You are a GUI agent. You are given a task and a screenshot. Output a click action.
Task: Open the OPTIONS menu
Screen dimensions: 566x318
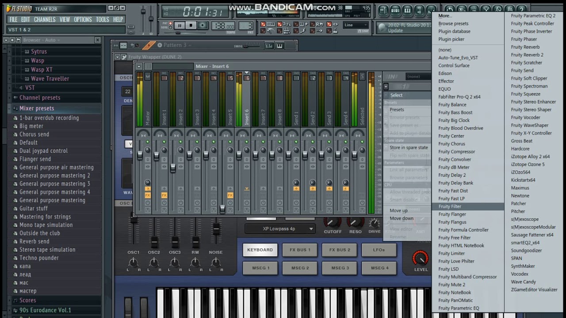83,19
